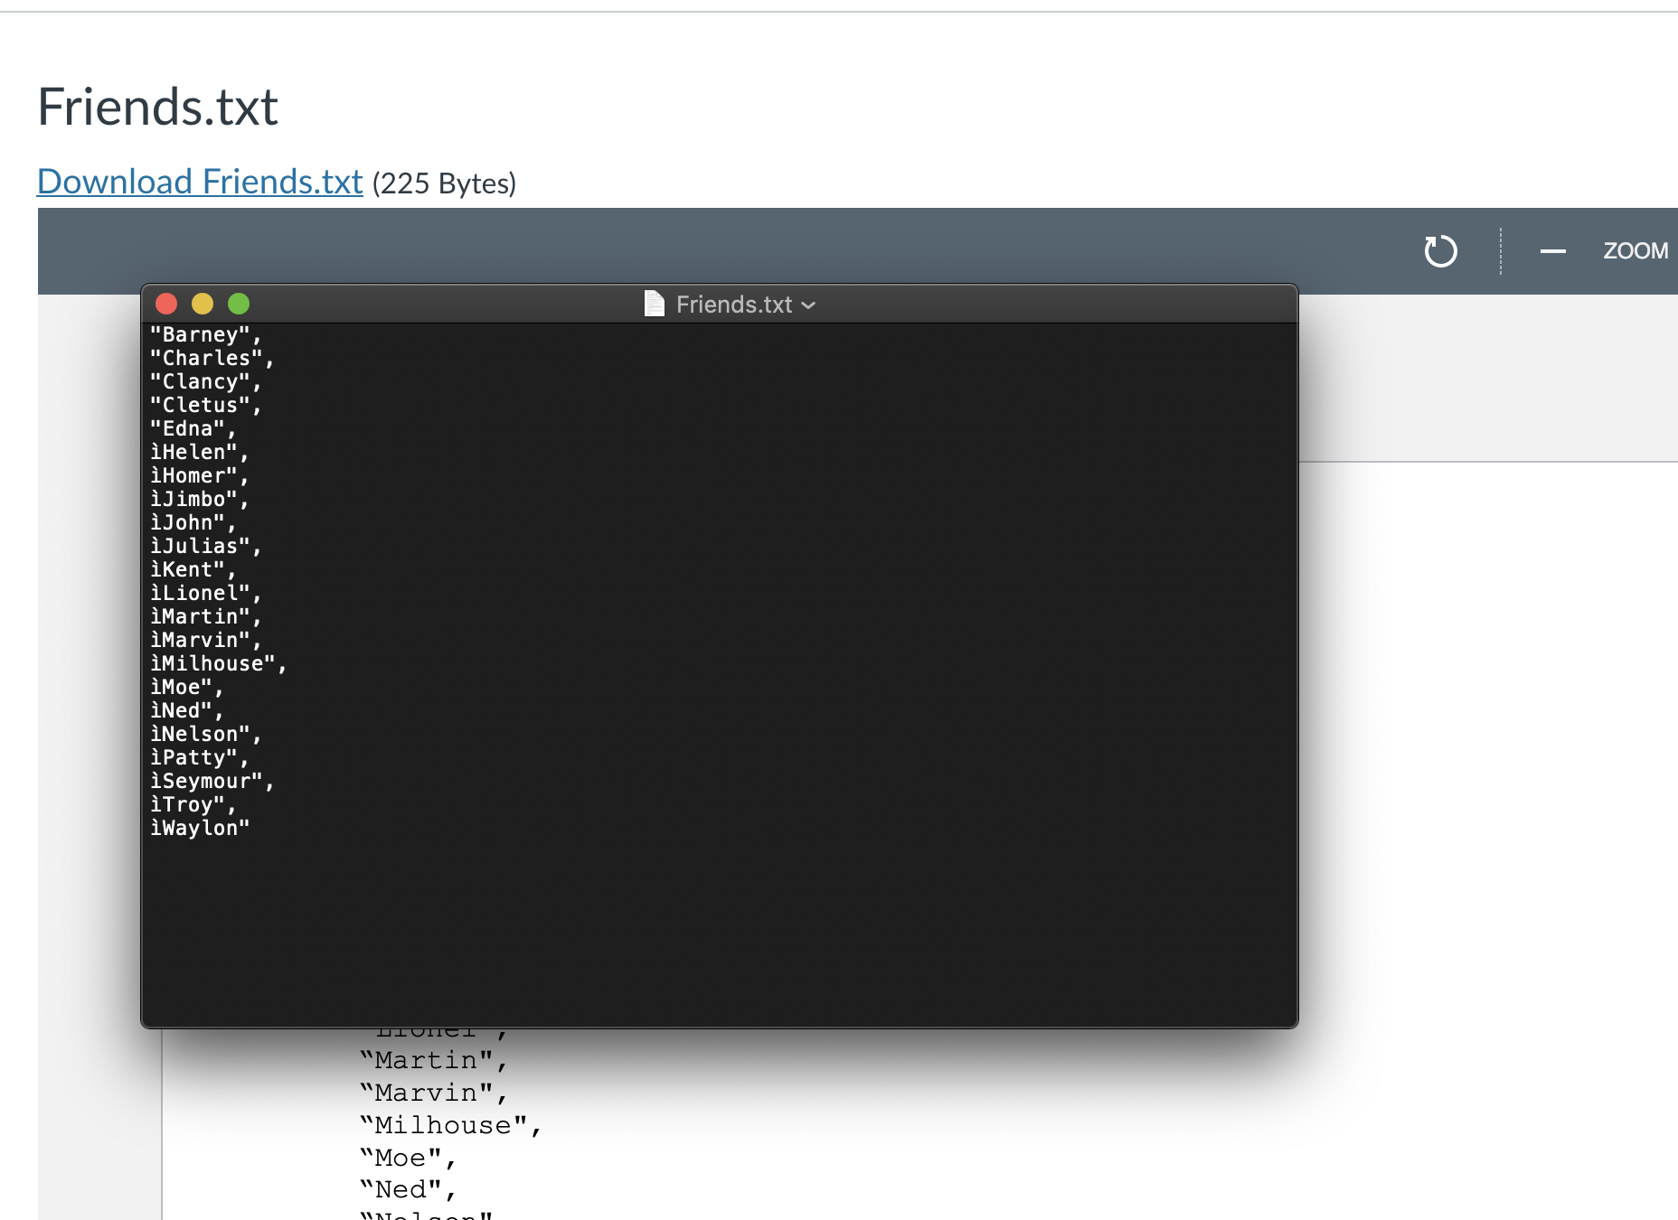Click the Martin line in the dark editor
The image size is (1678, 1220).
point(205,617)
